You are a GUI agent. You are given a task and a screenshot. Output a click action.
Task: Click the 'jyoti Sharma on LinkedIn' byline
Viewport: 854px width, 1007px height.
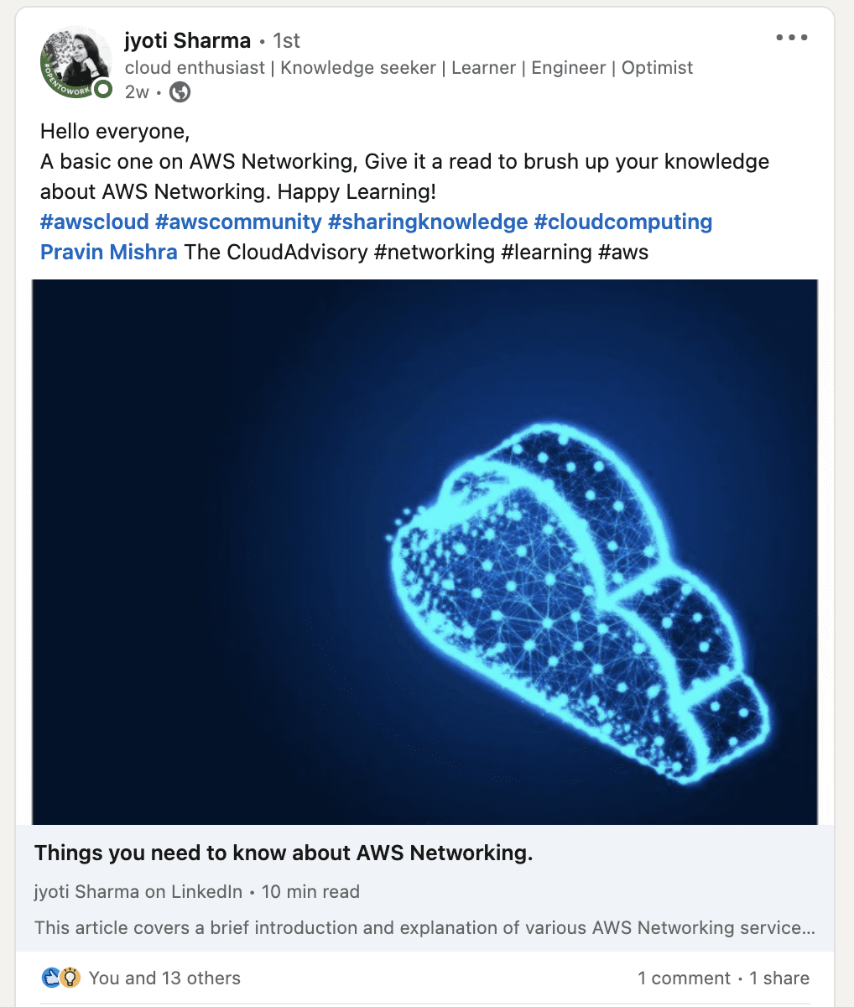pyautogui.click(x=138, y=892)
